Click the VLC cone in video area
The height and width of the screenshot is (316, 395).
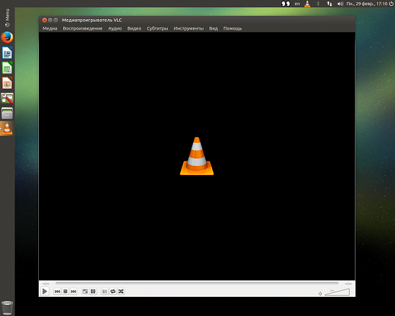[x=197, y=156]
